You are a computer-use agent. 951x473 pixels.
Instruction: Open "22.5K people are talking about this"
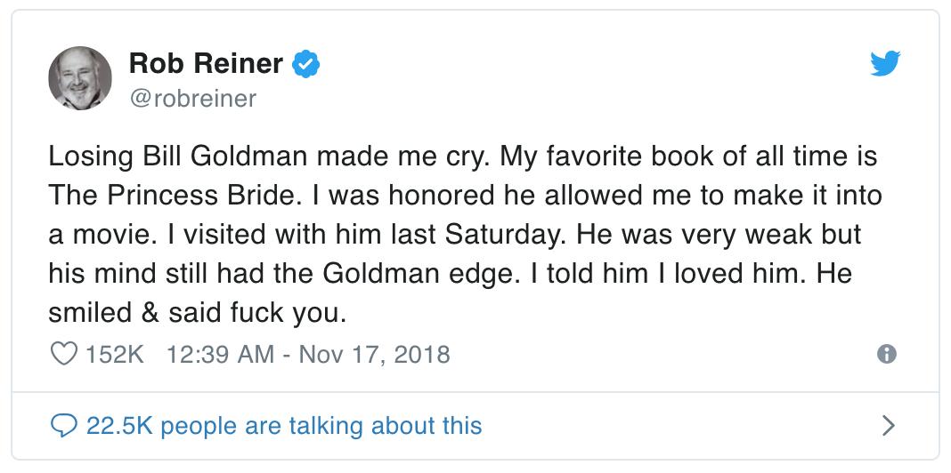284,425
